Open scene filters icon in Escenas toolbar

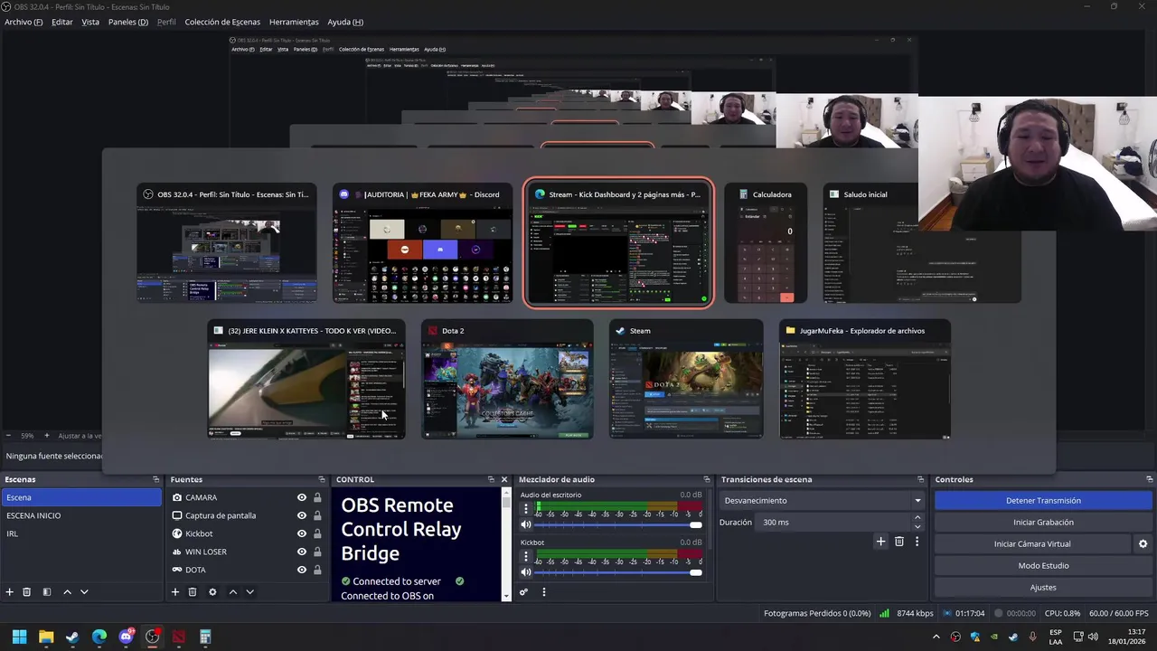click(47, 591)
